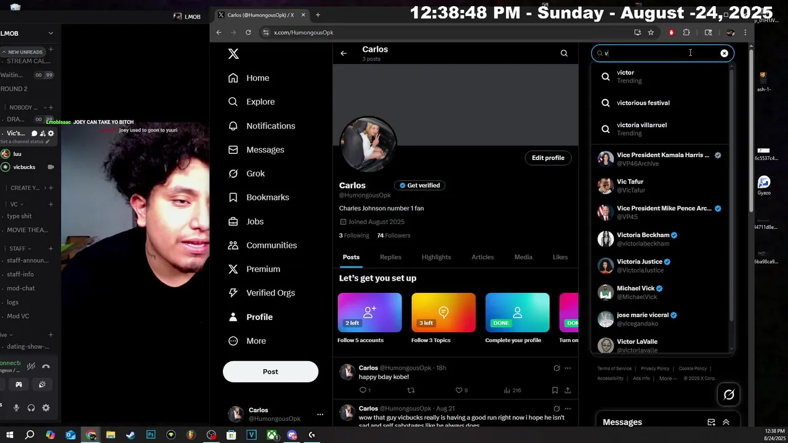Open the Likes tab
The height and width of the screenshot is (443, 788).
click(x=560, y=257)
